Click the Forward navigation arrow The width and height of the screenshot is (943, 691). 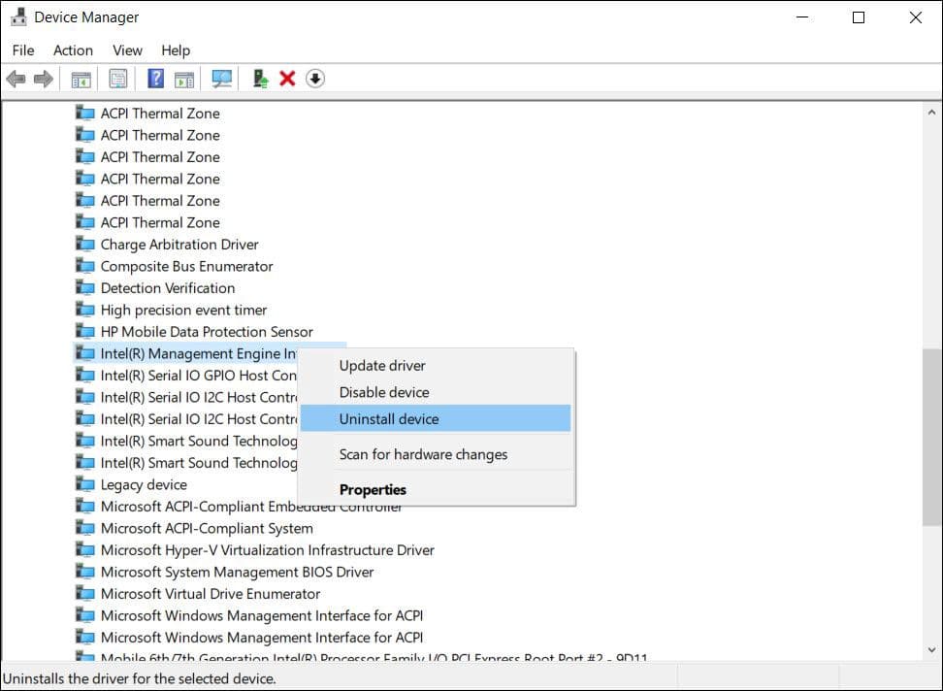coord(43,78)
